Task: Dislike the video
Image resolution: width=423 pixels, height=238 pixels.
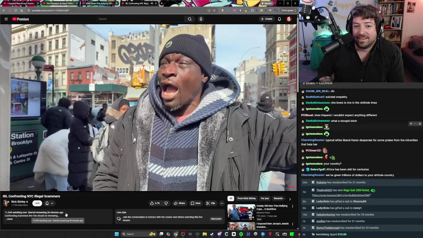Action: (x=166, y=203)
